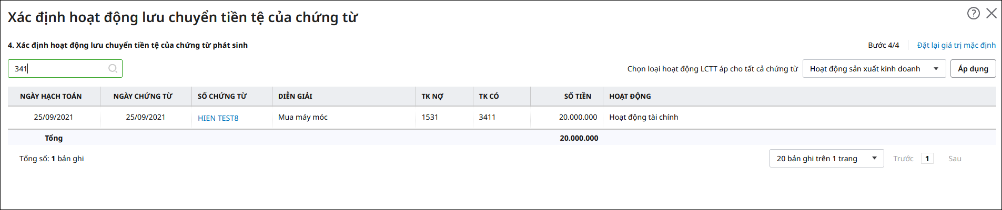
Task: Click 'Đặt lại giá trị mặc định' link
Action: (956, 45)
